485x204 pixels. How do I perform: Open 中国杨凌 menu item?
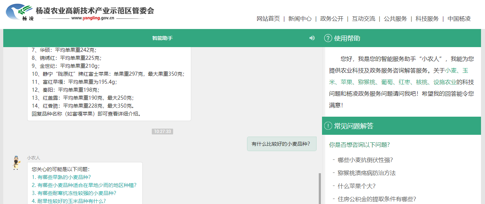459,19
